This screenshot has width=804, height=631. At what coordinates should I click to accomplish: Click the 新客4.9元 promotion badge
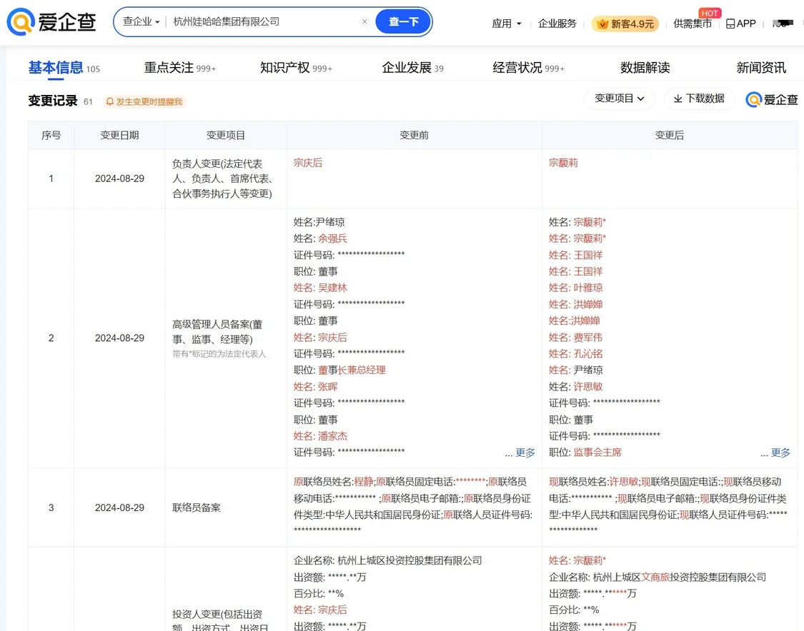point(625,24)
